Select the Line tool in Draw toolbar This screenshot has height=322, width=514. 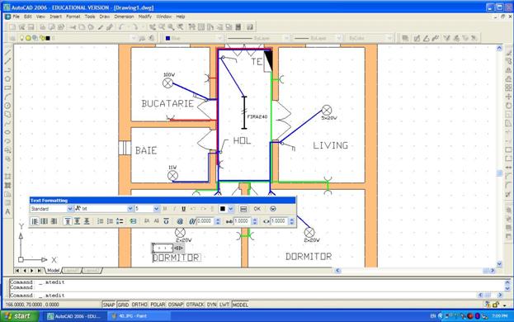8,53
